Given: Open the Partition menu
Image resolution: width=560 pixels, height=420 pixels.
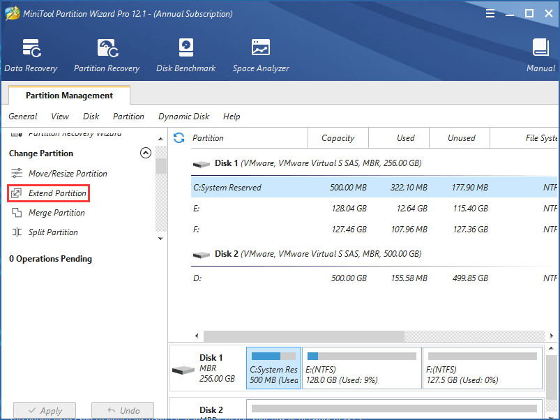Looking at the screenshot, I should click(x=128, y=117).
